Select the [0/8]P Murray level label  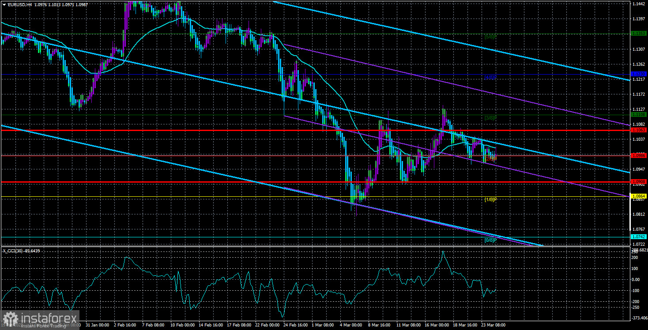click(x=491, y=240)
